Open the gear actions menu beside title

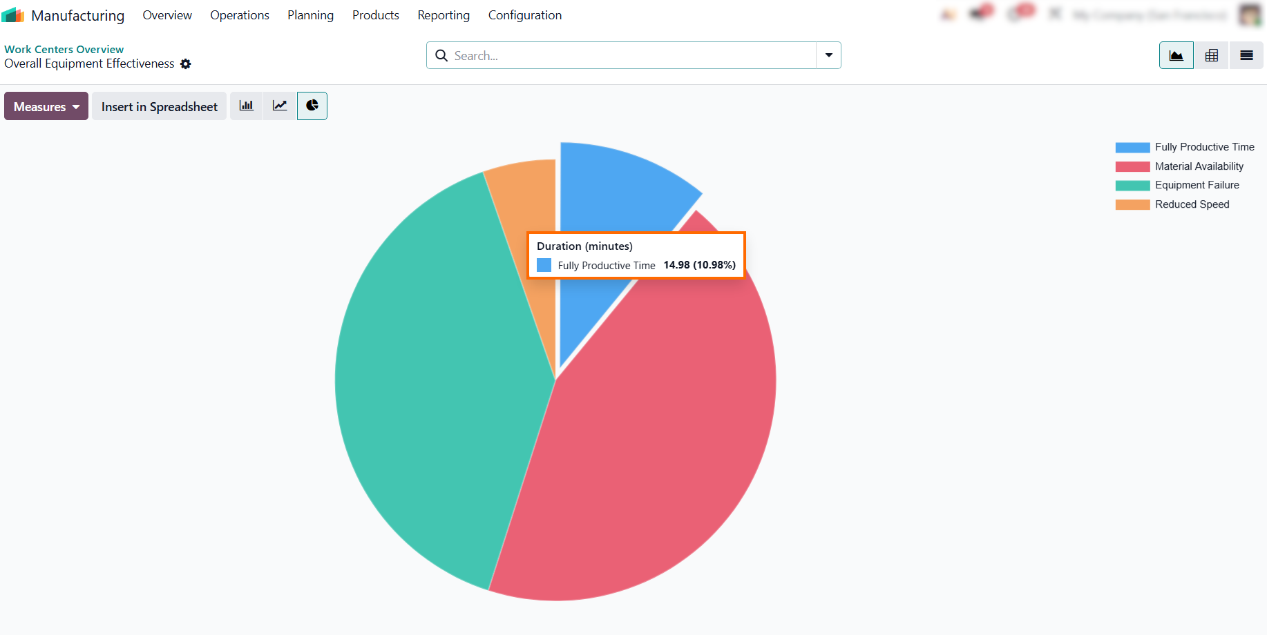click(185, 64)
